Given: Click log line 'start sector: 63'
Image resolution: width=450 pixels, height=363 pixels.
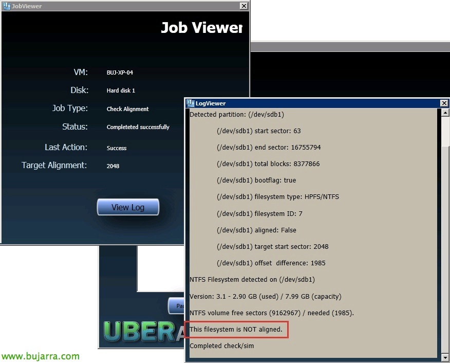Looking at the screenshot, I should click(259, 131).
